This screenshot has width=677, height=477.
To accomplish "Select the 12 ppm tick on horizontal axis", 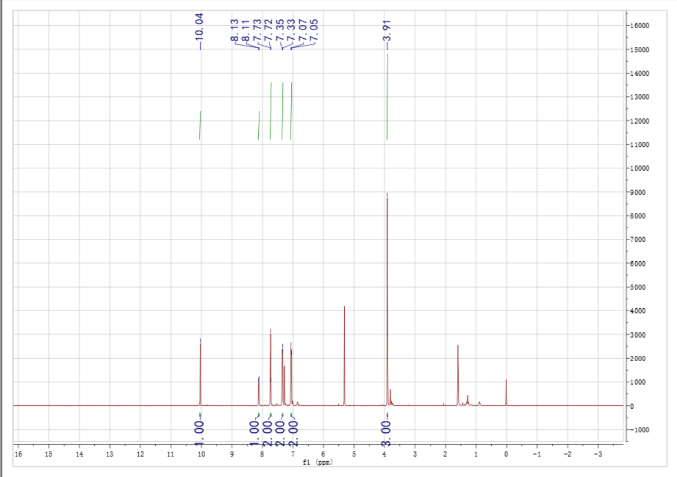I will point(141,454).
